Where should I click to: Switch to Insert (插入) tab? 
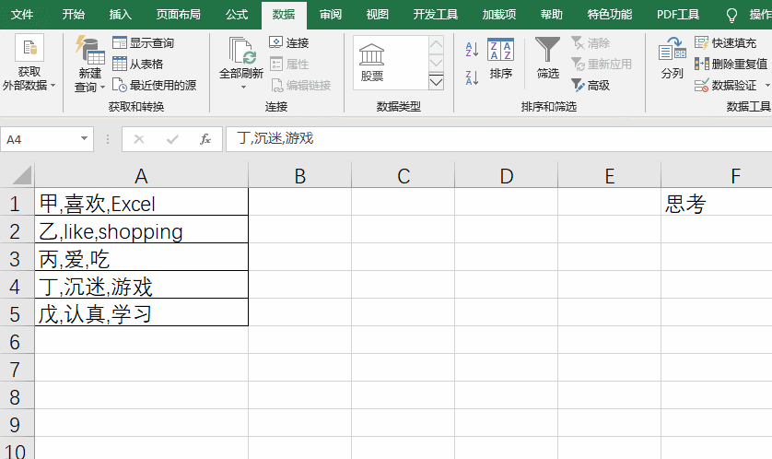tap(120, 14)
